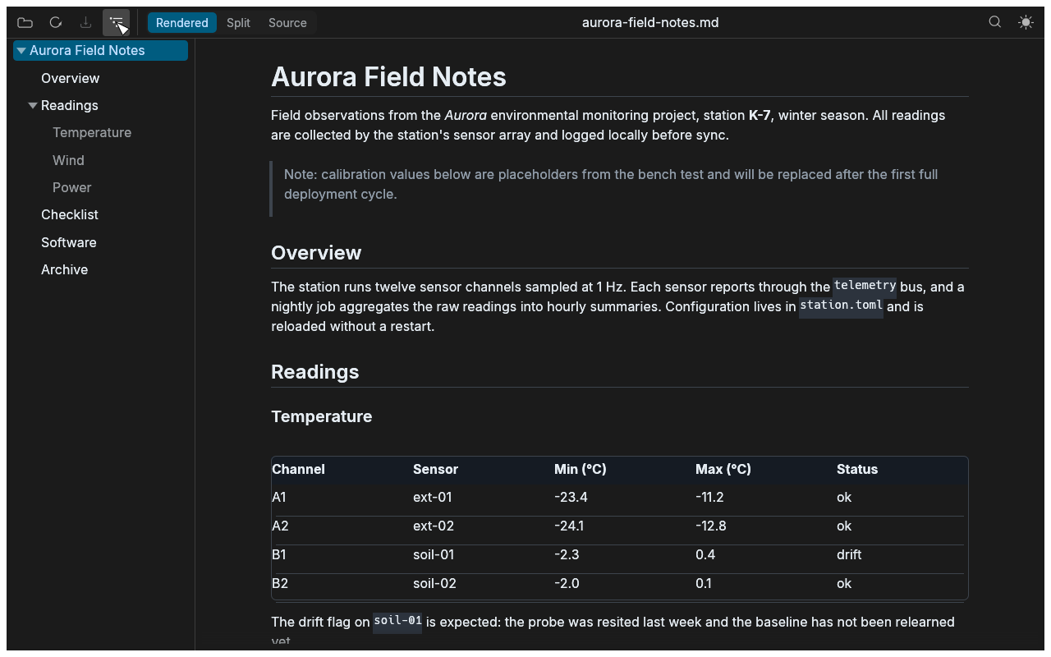Go to the Wind outline entry
Screen dimensions: 1051x657
click(68, 160)
